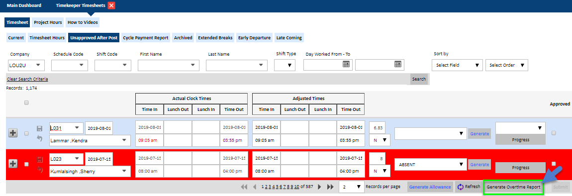Image resolution: width=572 pixels, height=196 pixels.
Task: Open the Archived sub-tab
Action: tap(183, 38)
